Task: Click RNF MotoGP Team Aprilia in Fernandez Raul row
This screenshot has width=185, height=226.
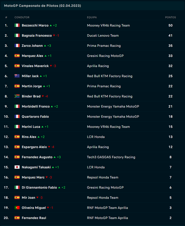Action: point(107,218)
